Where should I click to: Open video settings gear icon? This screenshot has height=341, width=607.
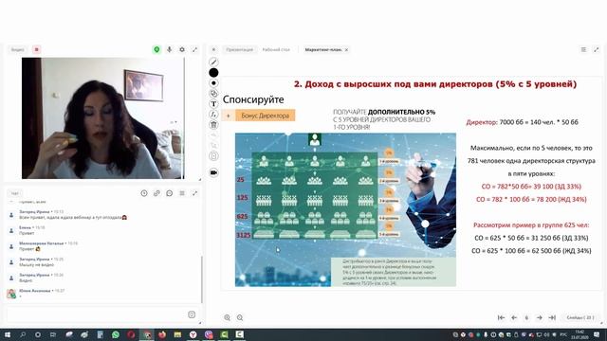pos(182,49)
